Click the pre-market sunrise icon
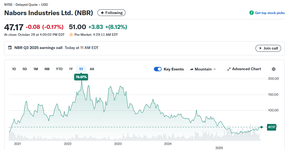Screen dimensions: 288x150 (x=71, y=35)
